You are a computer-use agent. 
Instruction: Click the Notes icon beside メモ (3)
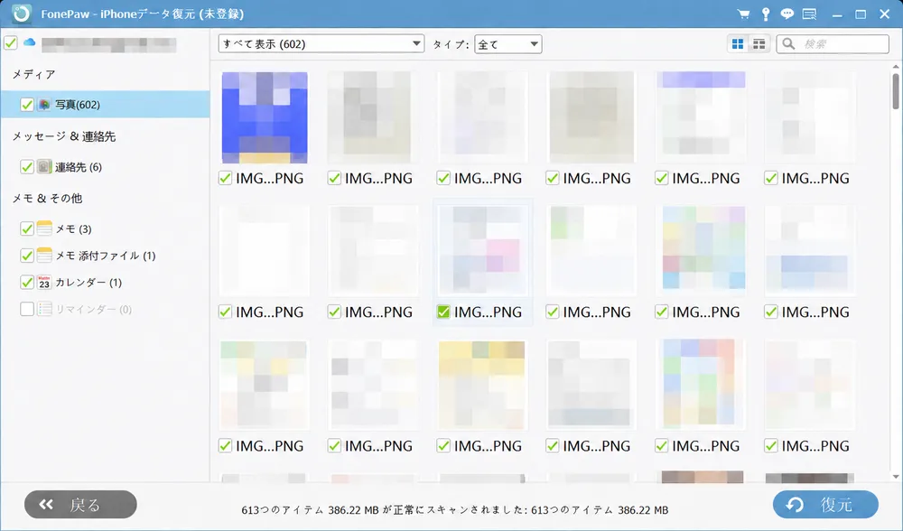tap(44, 228)
